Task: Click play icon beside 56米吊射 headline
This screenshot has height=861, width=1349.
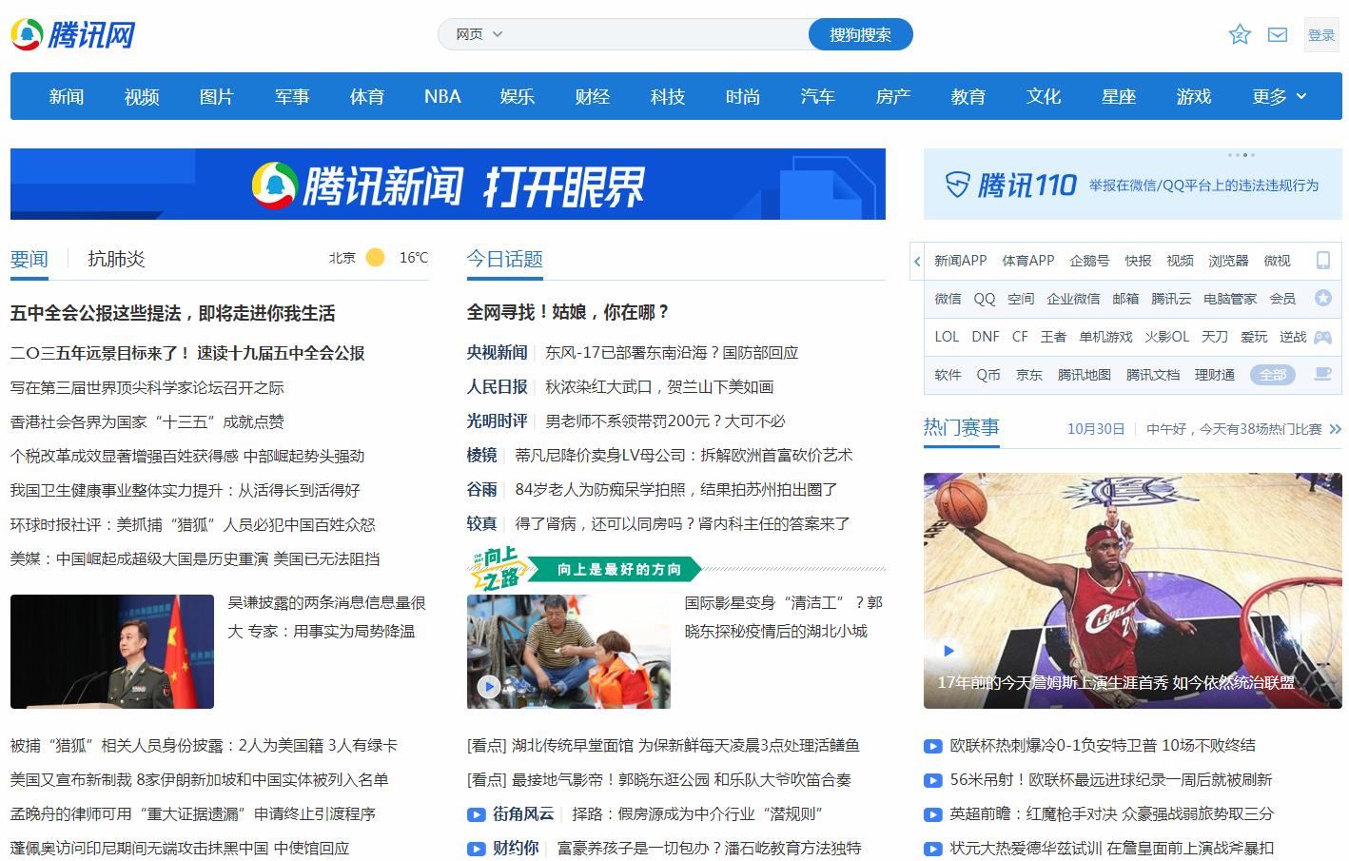Action: (x=933, y=780)
